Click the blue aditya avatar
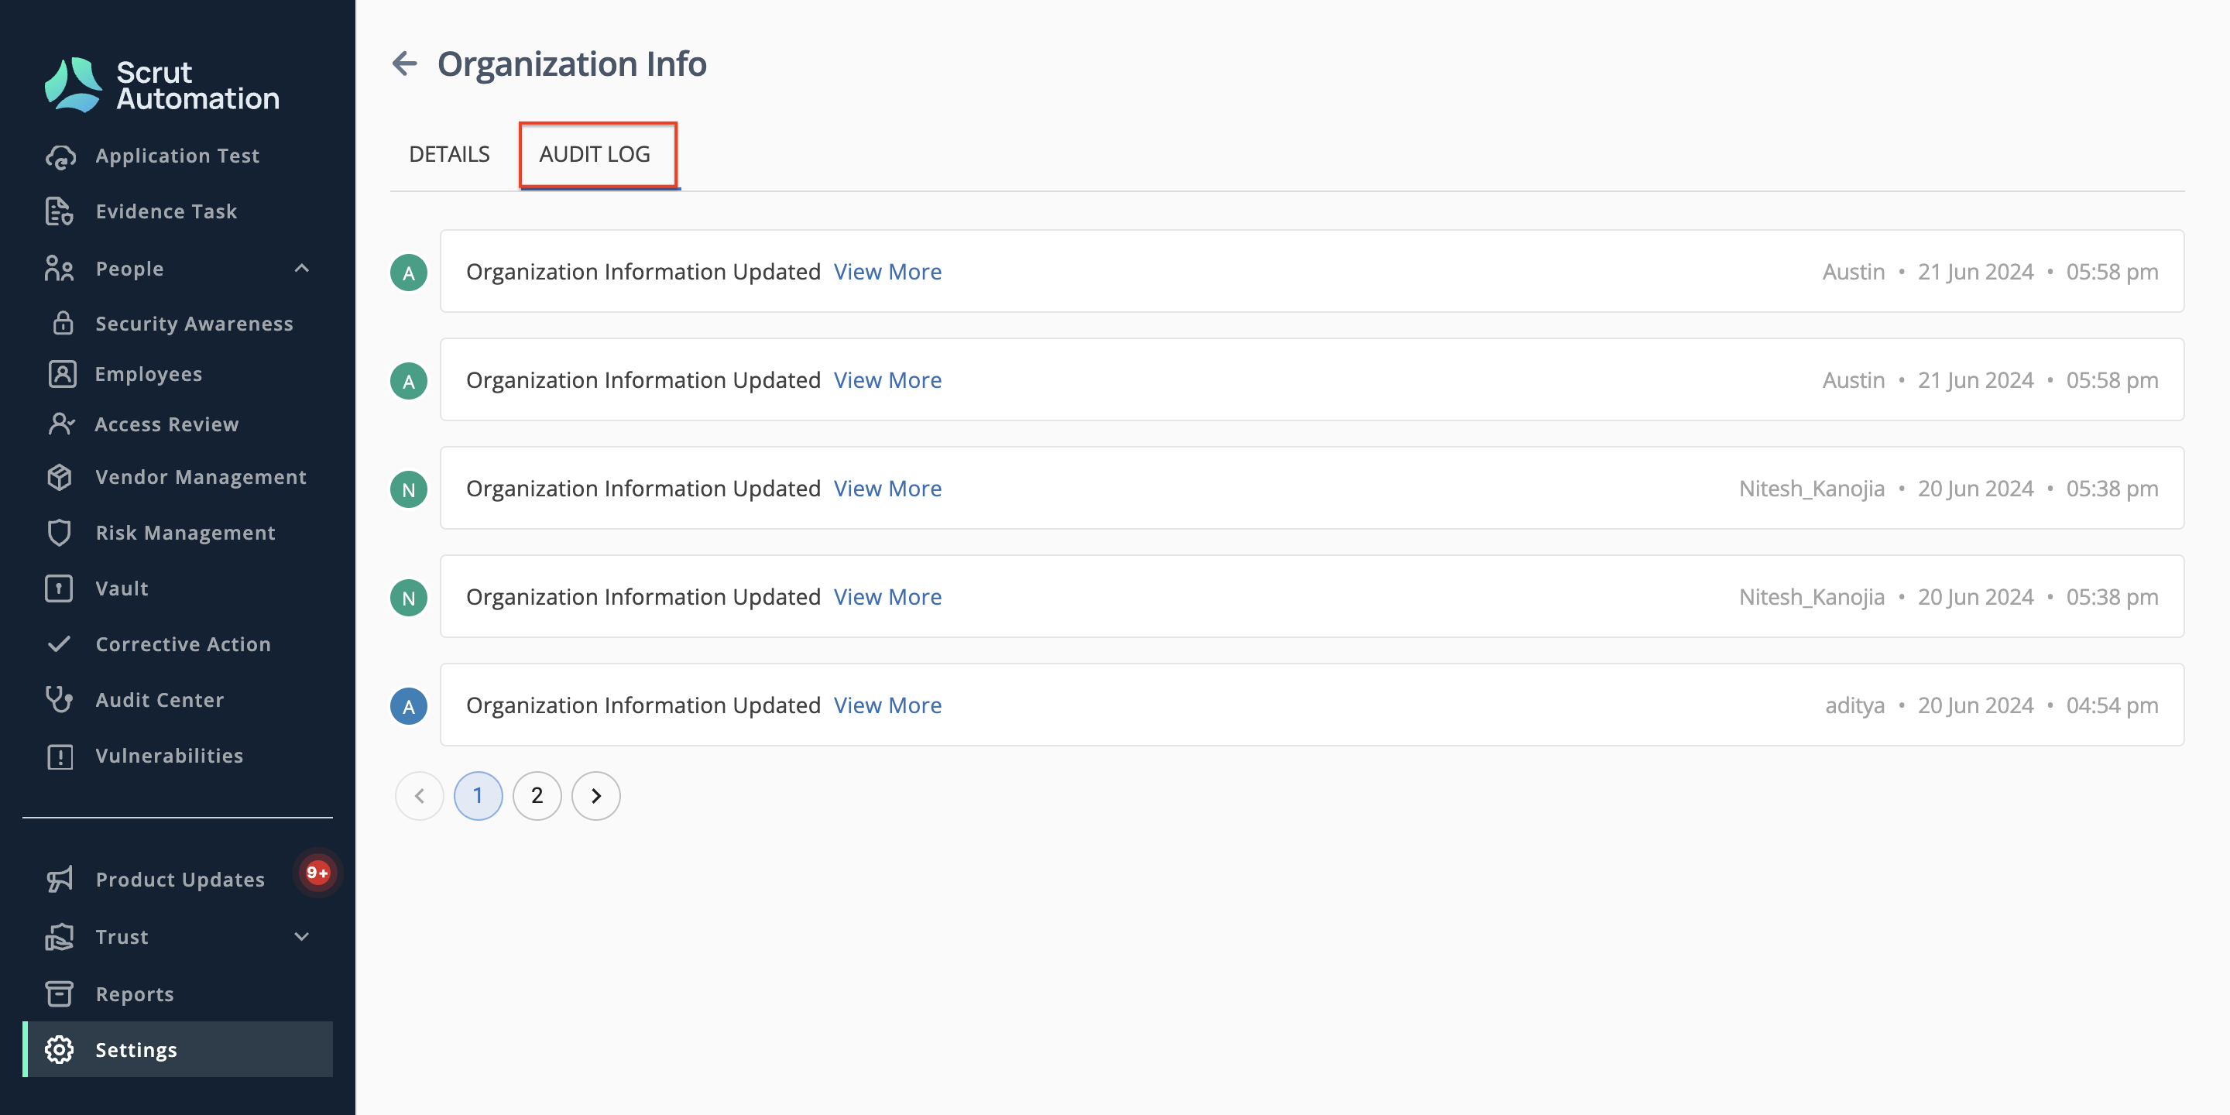The image size is (2230, 1115). pos(409,706)
